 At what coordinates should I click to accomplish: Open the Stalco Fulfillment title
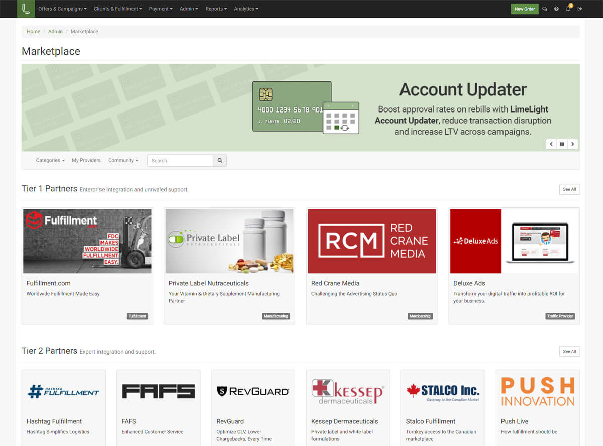tap(431, 421)
